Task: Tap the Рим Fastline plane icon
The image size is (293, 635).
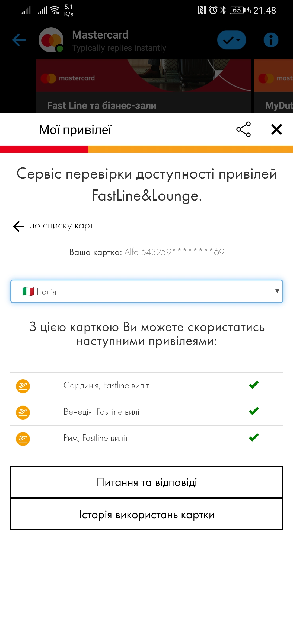Action: point(23,439)
